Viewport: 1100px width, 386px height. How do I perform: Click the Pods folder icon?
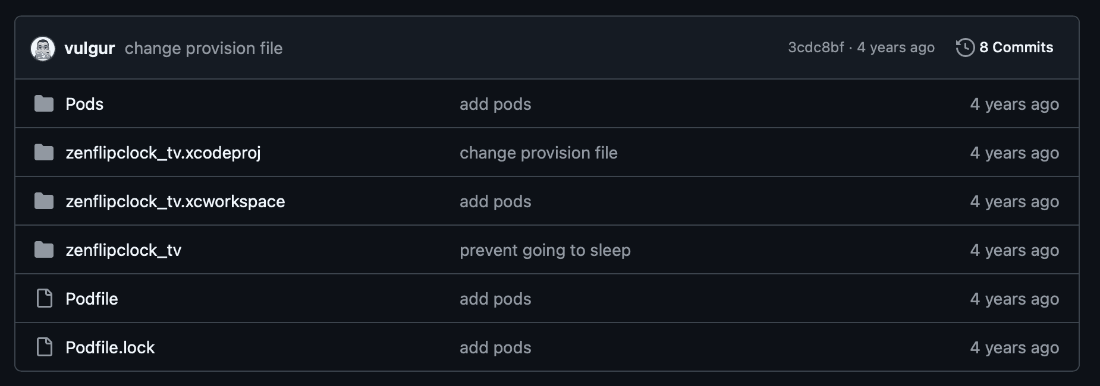(44, 104)
